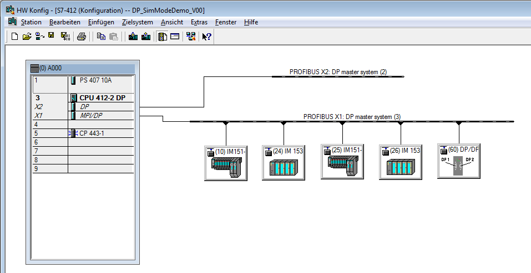Click the Open folder toolbar icon

pos(27,37)
